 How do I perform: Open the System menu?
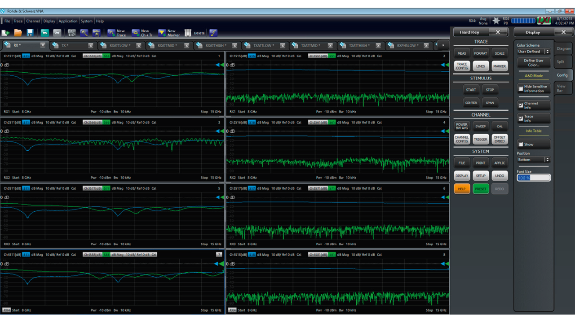click(87, 21)
